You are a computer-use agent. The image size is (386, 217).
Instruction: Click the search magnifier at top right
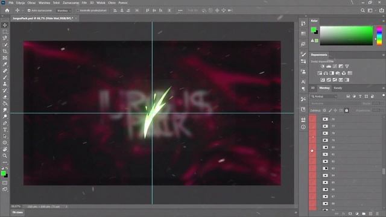tap(362, 10)
